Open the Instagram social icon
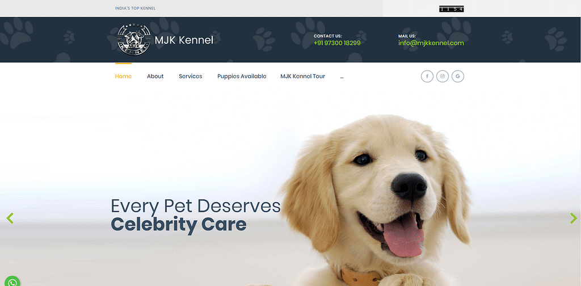581x286 pixels. click(x=443, y=76)
